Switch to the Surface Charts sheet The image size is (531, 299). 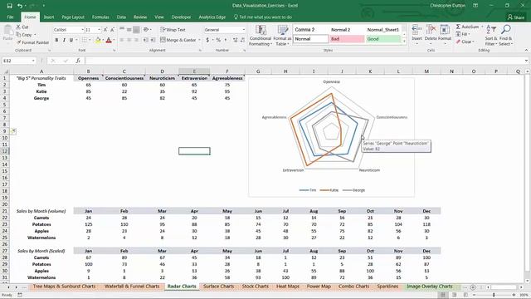[x=218, y=287]
